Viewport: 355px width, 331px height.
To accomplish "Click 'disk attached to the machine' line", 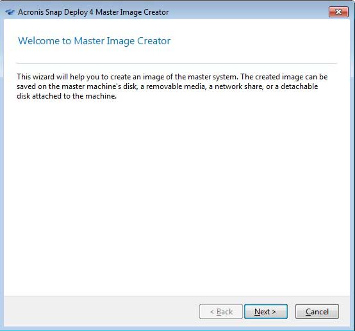I will [x=67, y=96].
